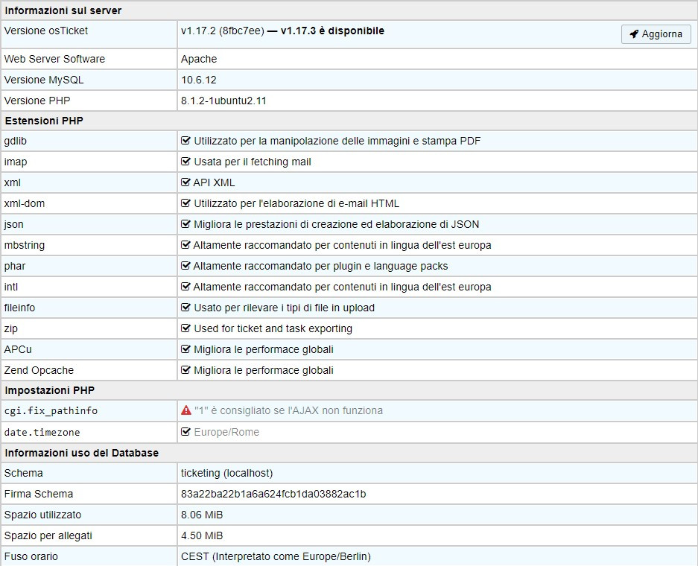Click the xml-dom checkmark icon

click(x=186, y=203)
